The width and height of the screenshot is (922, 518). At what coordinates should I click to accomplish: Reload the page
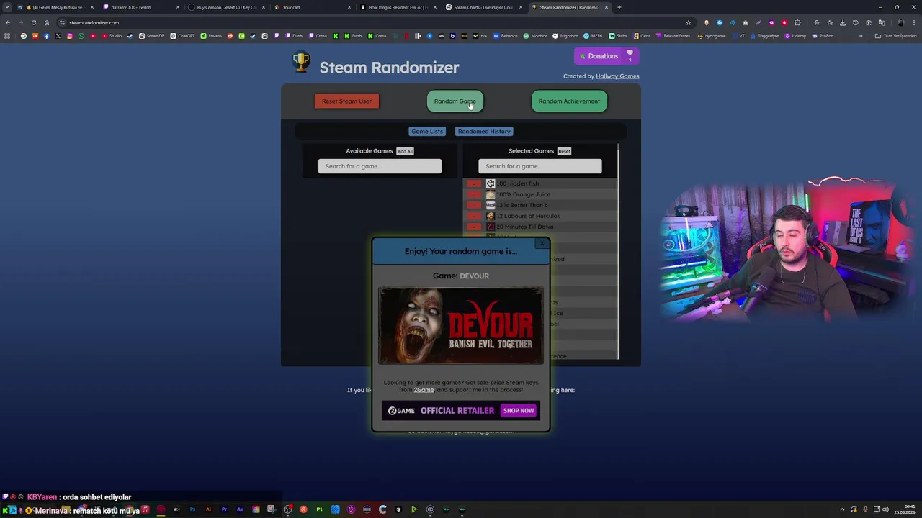[x=33, y=22]
